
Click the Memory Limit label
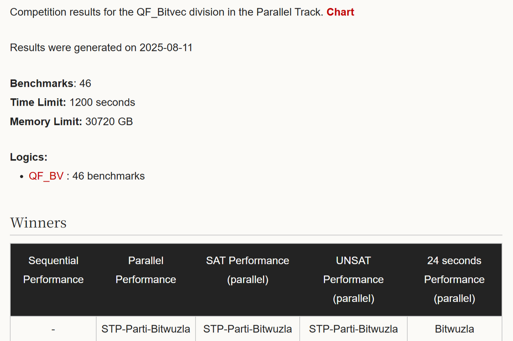[x=46, y=122]
